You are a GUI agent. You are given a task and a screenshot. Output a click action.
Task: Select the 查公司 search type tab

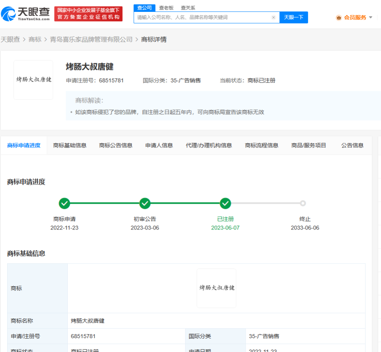tap(144, 8)
